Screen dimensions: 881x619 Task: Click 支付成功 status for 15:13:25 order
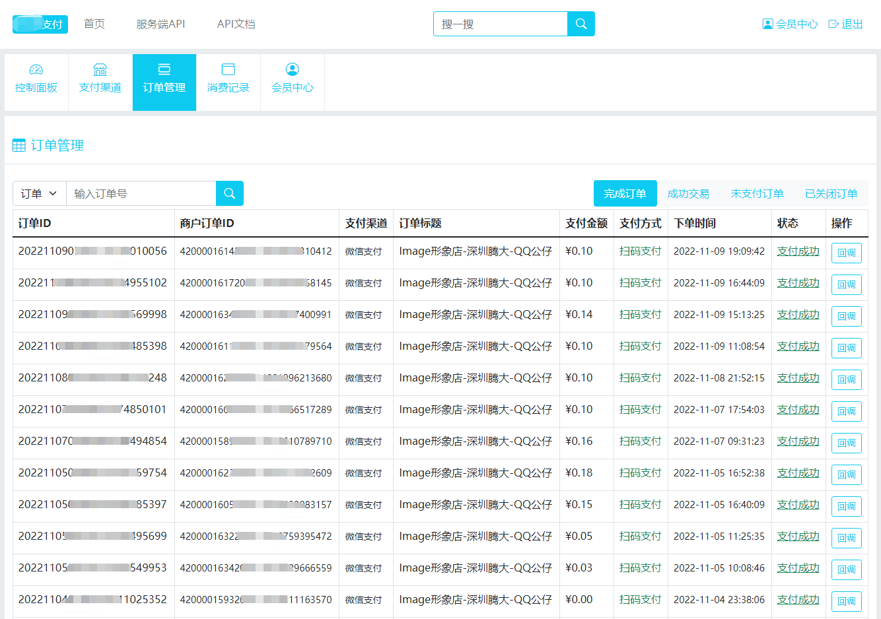(798, 314)
